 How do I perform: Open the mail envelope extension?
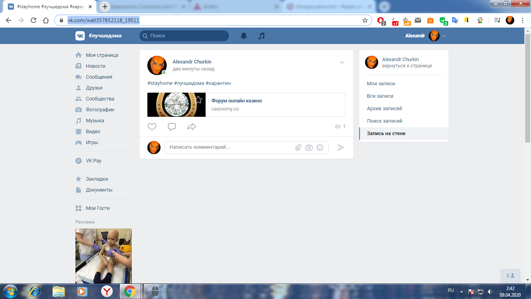tap(418, 20)
